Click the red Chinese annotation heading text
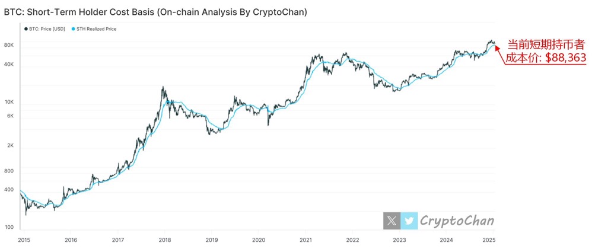The image size is (592, 249). [x=546, y=44]
